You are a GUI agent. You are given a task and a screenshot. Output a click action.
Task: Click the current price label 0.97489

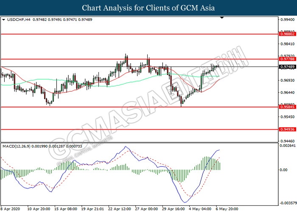pyautogui.click(x=287, y=67)
